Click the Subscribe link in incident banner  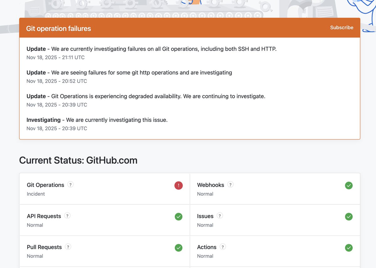pyautogui.click(x=342, y=28)
